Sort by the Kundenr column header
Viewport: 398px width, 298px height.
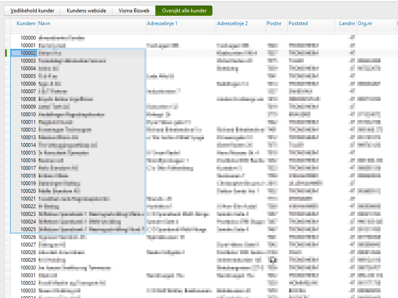point(26,23)
